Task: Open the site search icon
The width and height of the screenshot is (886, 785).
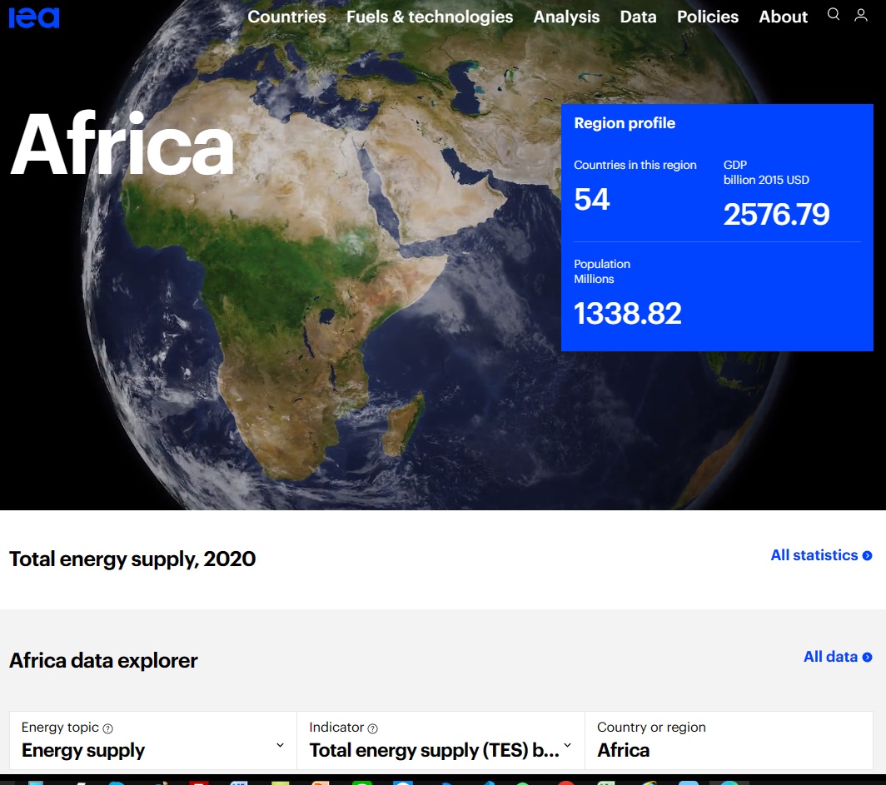Action: point(834,14)
